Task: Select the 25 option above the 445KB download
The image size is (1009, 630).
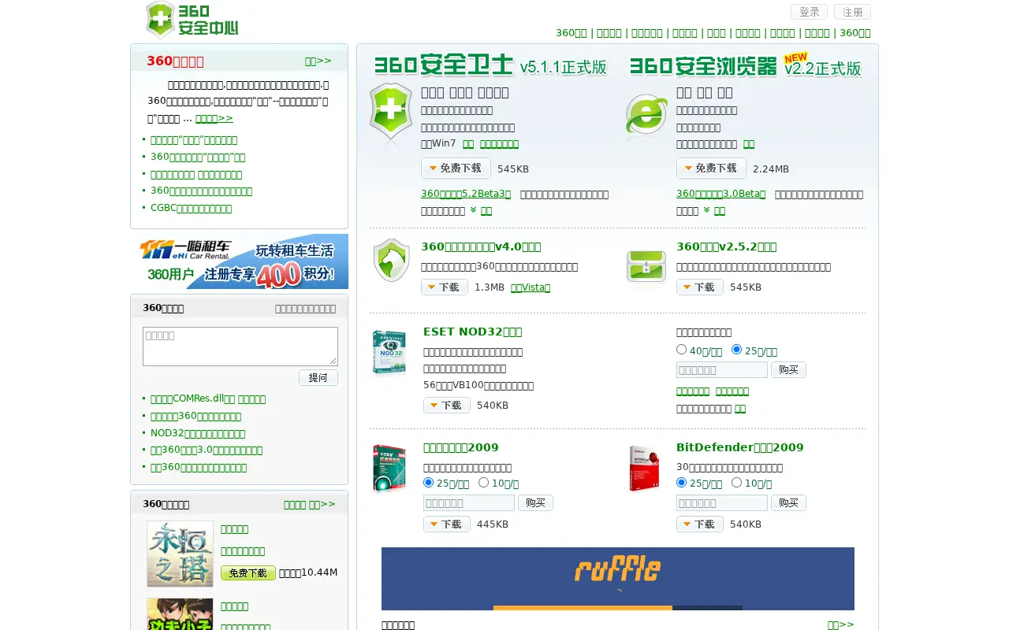Action: [x=429, y=483]
